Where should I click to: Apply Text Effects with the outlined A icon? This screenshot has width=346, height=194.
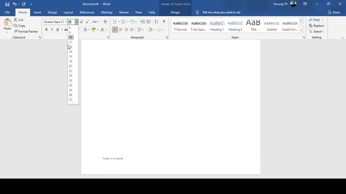pos(85,30)
